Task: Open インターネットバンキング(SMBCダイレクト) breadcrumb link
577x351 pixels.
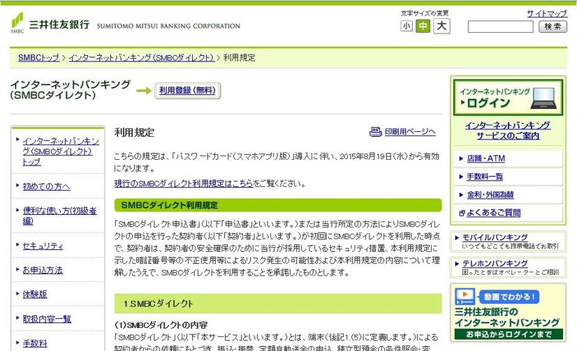Action: point(141,58)
